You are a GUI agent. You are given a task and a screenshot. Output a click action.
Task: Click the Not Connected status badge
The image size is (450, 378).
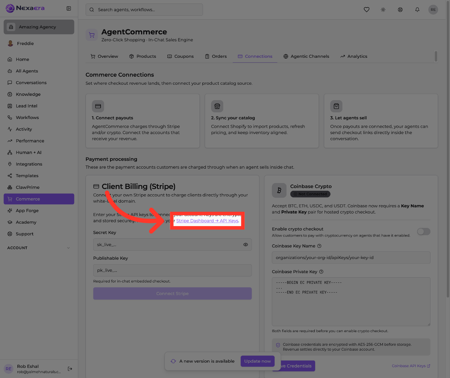310,194
